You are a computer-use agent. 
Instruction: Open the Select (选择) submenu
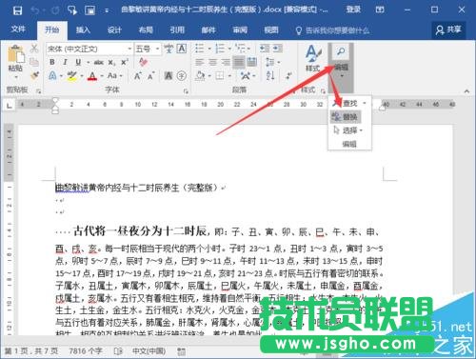click(347, 130)
